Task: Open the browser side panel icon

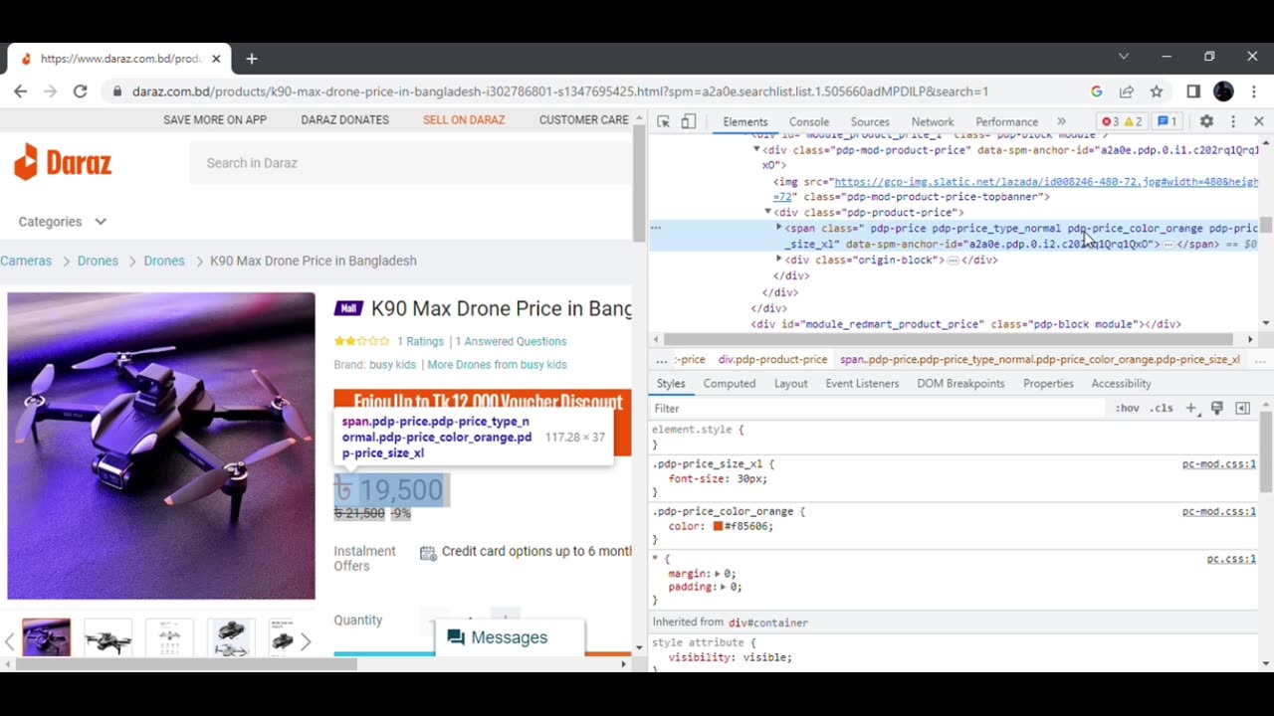Action: pyautogui.click(x=1193, y=90)
